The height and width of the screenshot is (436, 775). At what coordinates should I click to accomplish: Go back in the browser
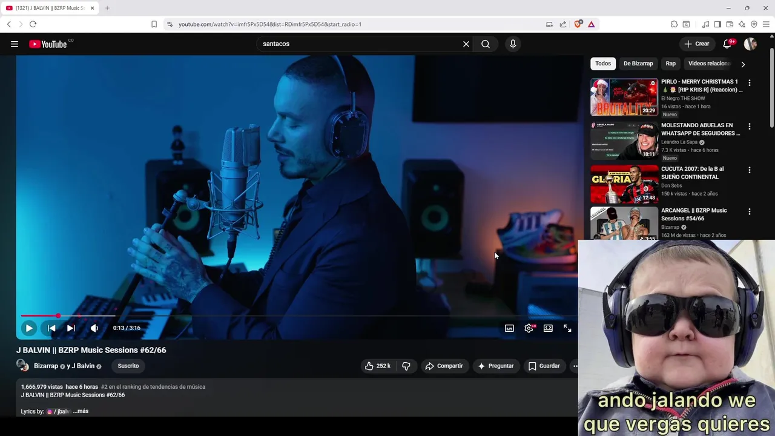click(9, 24)
